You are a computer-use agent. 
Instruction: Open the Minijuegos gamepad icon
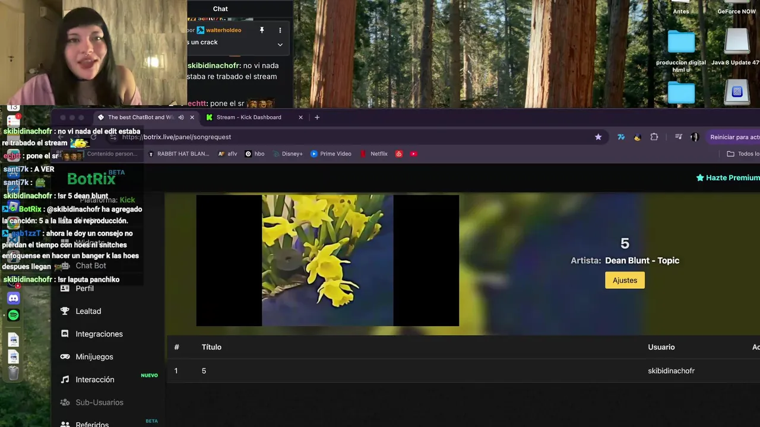point(65,356)
